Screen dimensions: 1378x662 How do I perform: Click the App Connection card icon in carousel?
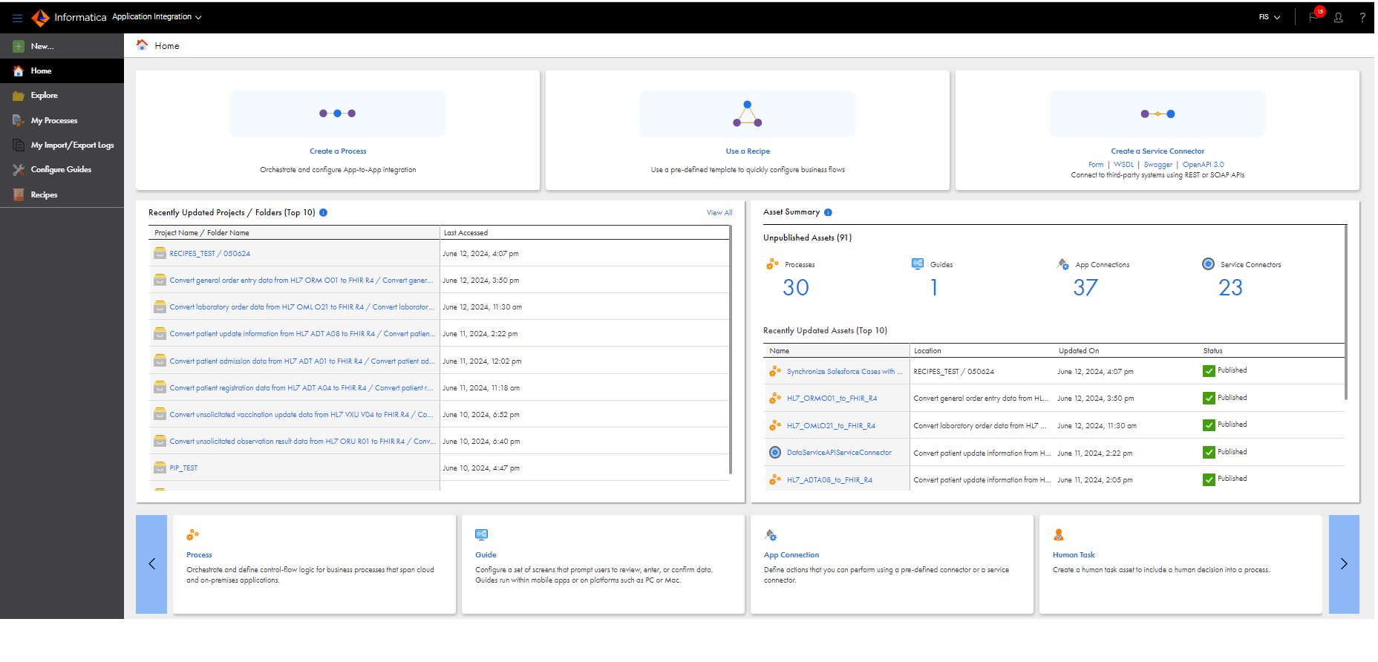pyautogui.click(x=771, y=535)
